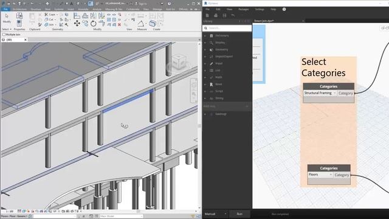Open the Select dropdown in Revit ribbon

(7, 29)
